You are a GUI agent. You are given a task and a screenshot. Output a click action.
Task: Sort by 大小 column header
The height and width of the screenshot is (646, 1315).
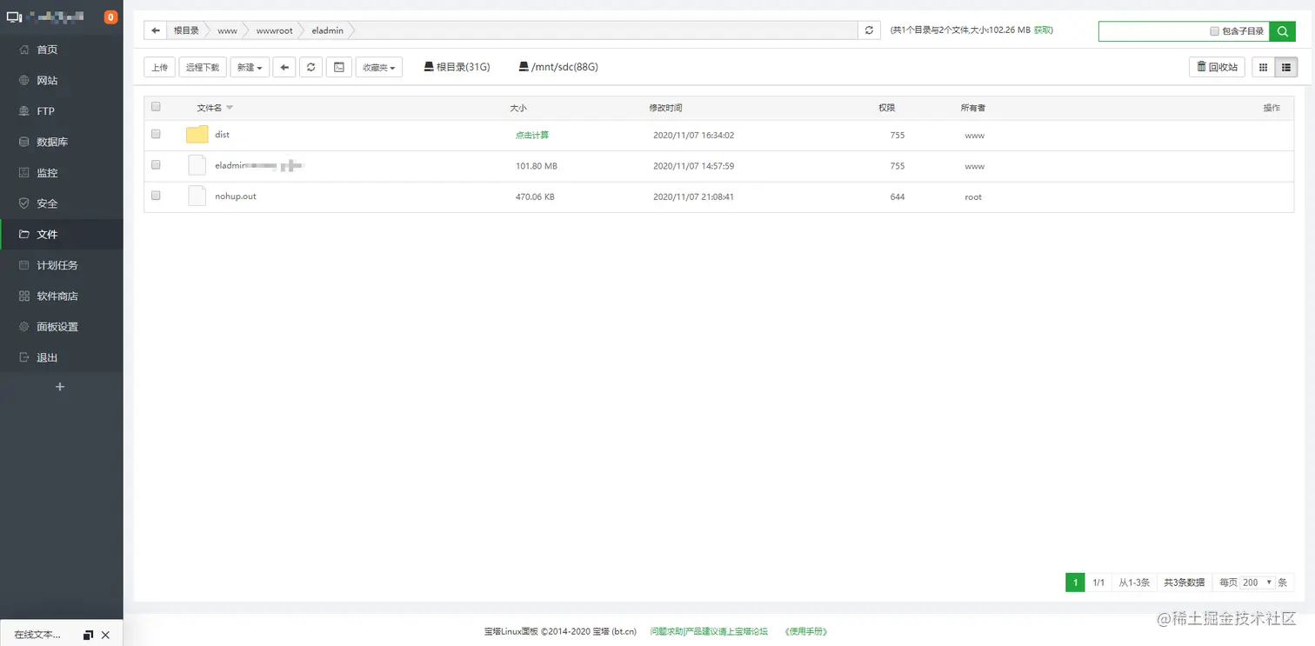[x=518, y=108]
